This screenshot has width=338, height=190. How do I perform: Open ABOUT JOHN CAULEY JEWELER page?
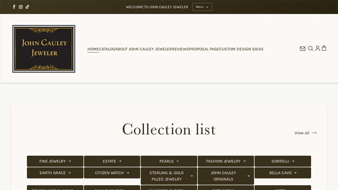[144, 49]
